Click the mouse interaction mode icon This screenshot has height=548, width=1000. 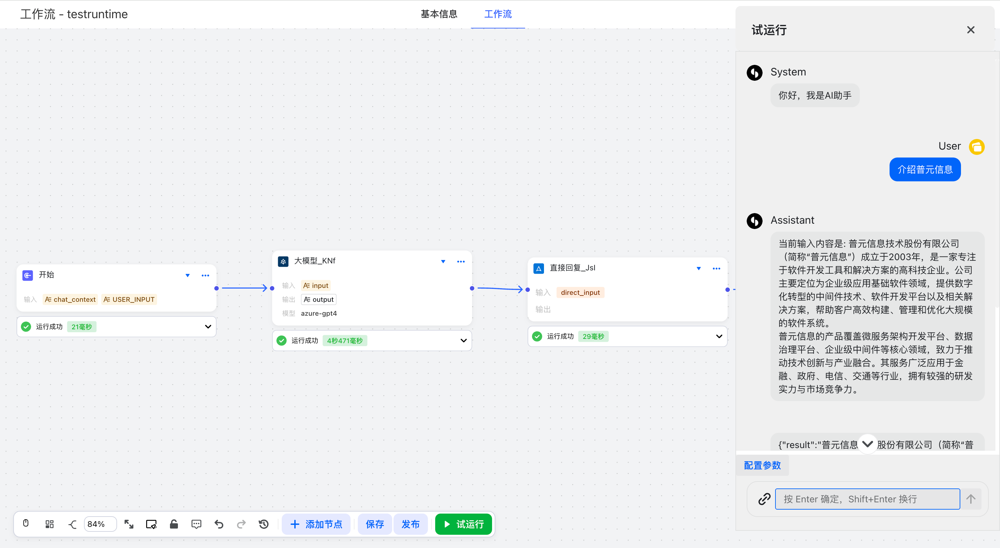coord(25,524)
